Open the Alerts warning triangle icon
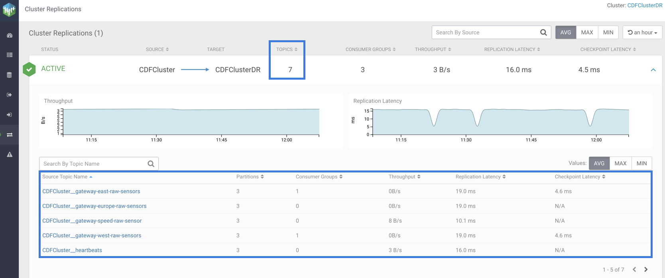This screenshot has width=665, height=278. pos(10,155)
